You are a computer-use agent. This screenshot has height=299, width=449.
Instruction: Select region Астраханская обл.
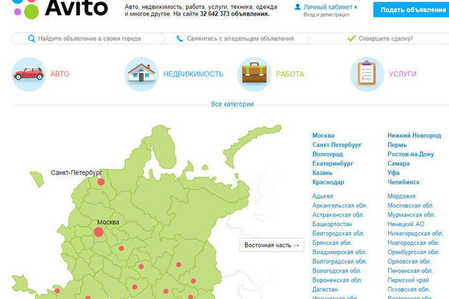(338, 215)
